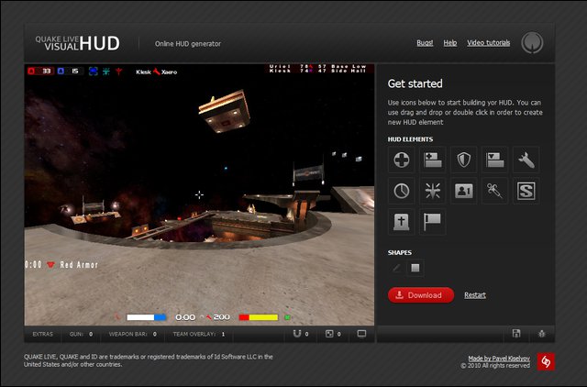587x387 pixels.
Task: Open the Help link
Action: (450, 43)
